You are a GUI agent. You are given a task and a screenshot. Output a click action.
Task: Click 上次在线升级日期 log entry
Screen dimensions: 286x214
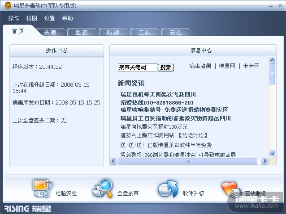tap(51, 88)
